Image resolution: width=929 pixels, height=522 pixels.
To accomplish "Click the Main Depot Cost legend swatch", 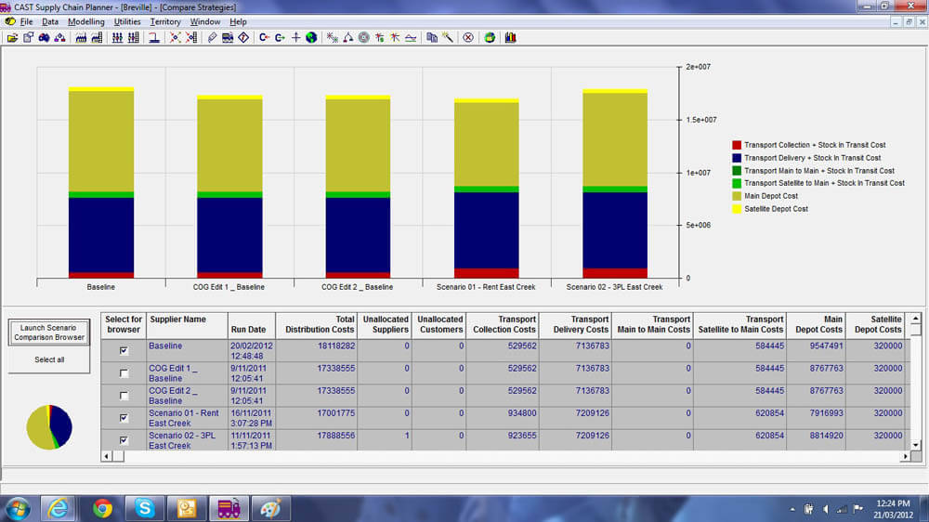I will click(737, 196).
